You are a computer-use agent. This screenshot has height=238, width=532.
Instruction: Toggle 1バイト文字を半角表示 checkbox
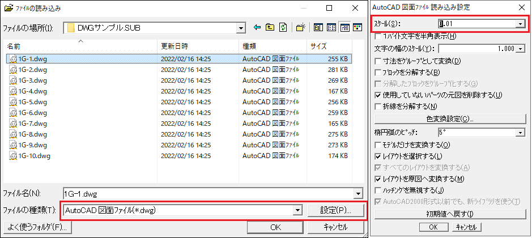coord(378,36)
